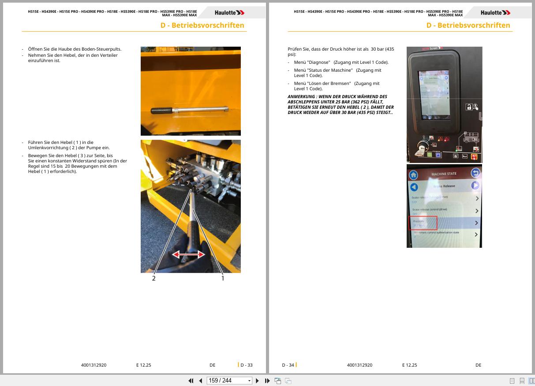Switch to continuous scrolling view
The width and height of the screenshot is (535, 386).
point(522,381)
